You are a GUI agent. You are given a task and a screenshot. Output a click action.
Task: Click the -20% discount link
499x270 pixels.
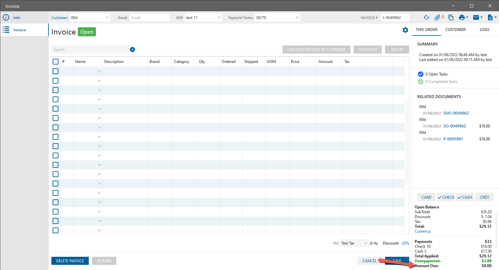405,243
